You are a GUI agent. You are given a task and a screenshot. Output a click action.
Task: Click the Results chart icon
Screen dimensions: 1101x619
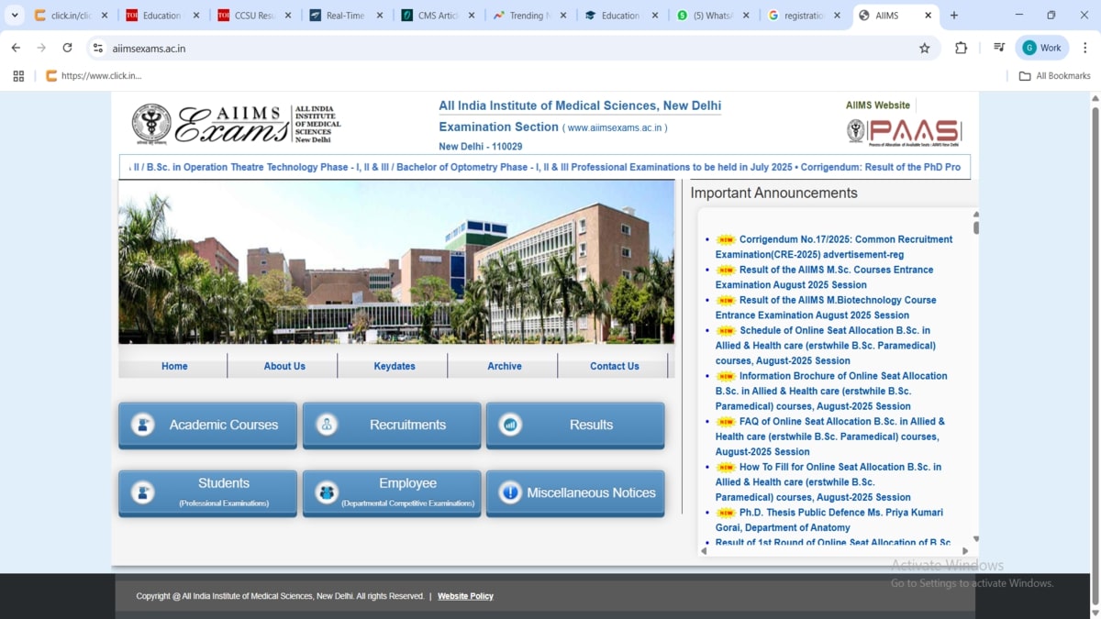coord(510,425)
